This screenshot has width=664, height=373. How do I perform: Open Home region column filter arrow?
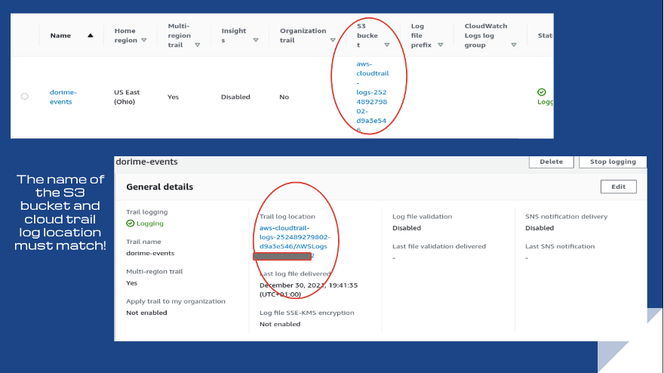[144, 40]
